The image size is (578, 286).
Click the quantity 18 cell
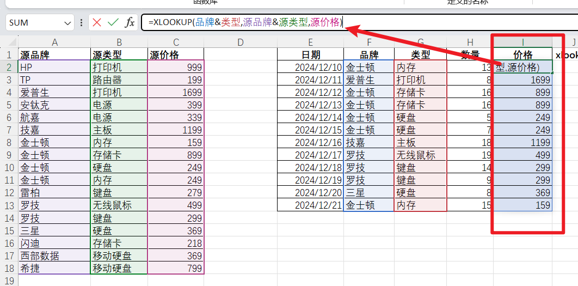[470, 142]
